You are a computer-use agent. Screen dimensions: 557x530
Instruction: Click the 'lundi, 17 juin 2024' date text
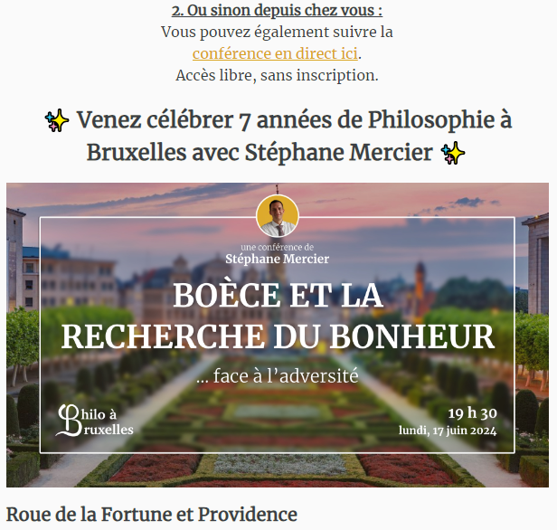pyautogui.click(x=448, y=431)
